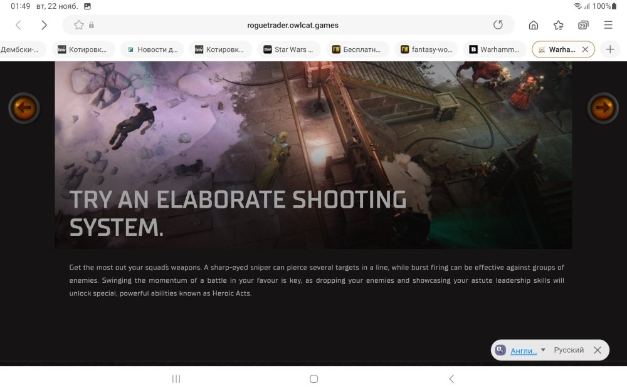
Task: Reload the page using the refresh icon
Action: click(498, 25)
